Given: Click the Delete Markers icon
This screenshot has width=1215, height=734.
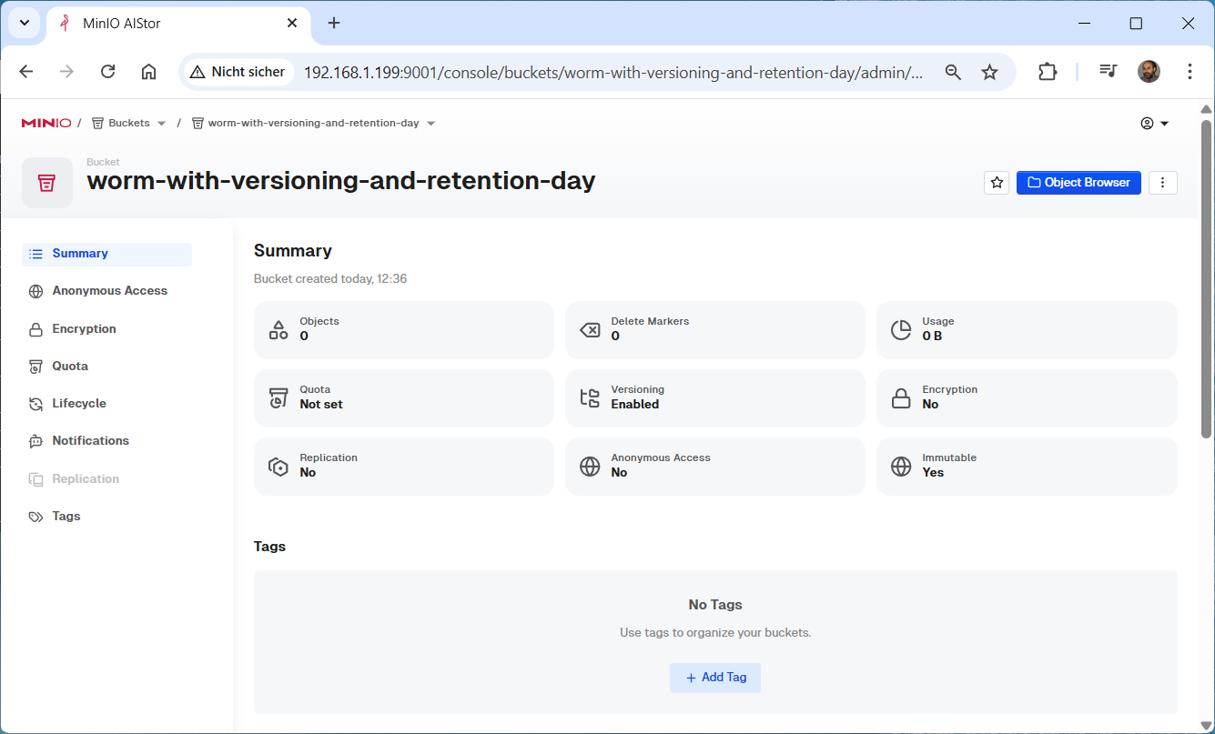Looking at the screenshot, I should 590,329.
